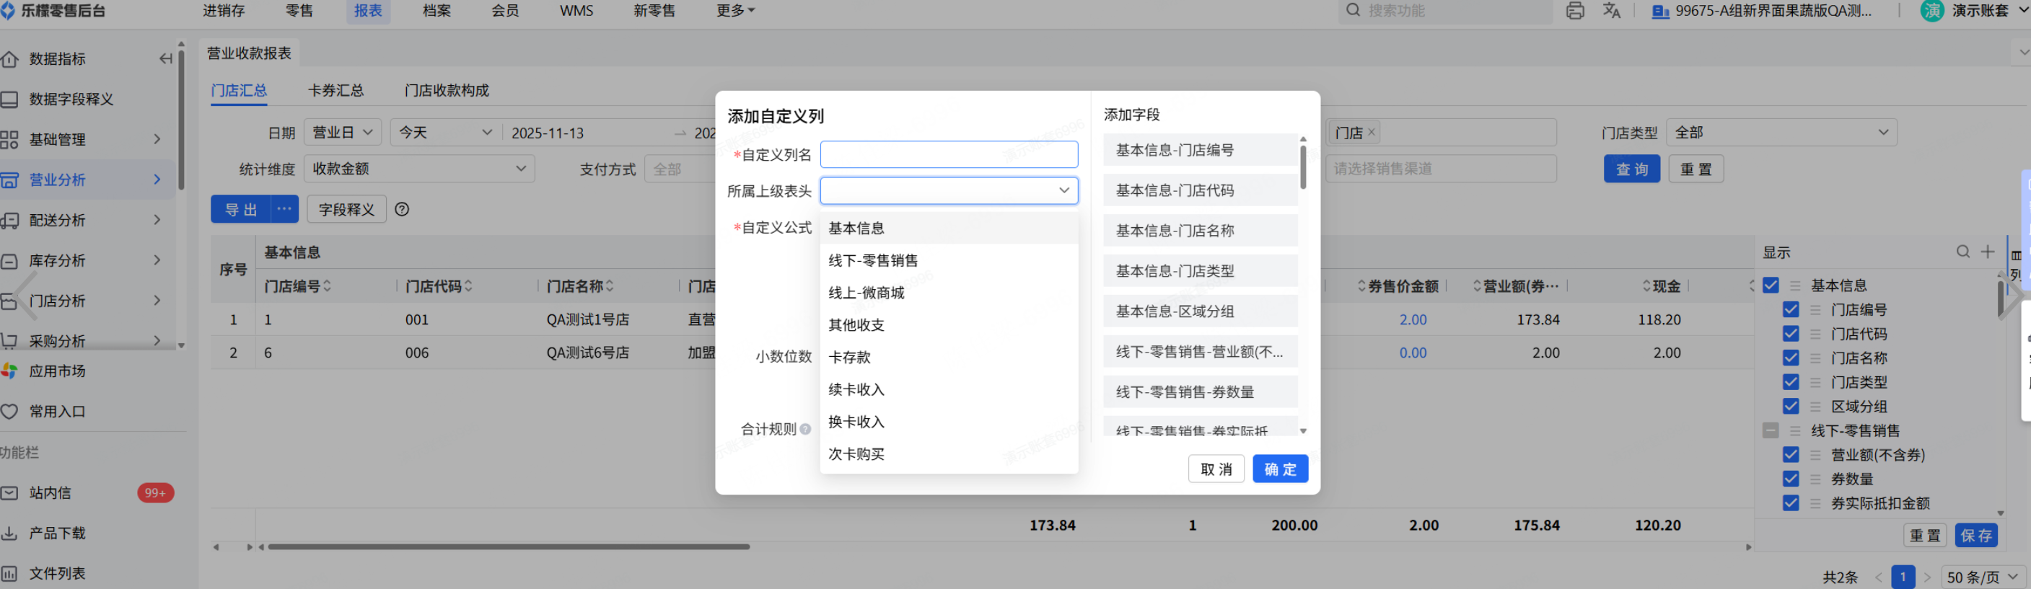Open 基础管理 grid icon in sidebar
The image size is (2031, 589).
9,139
